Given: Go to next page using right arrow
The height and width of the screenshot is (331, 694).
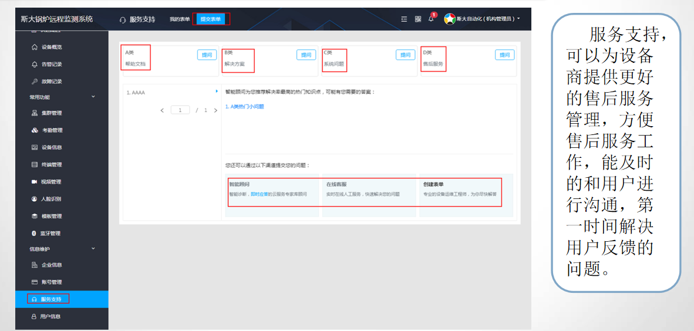Looking at the screenshot, I should tap(214, 110).
